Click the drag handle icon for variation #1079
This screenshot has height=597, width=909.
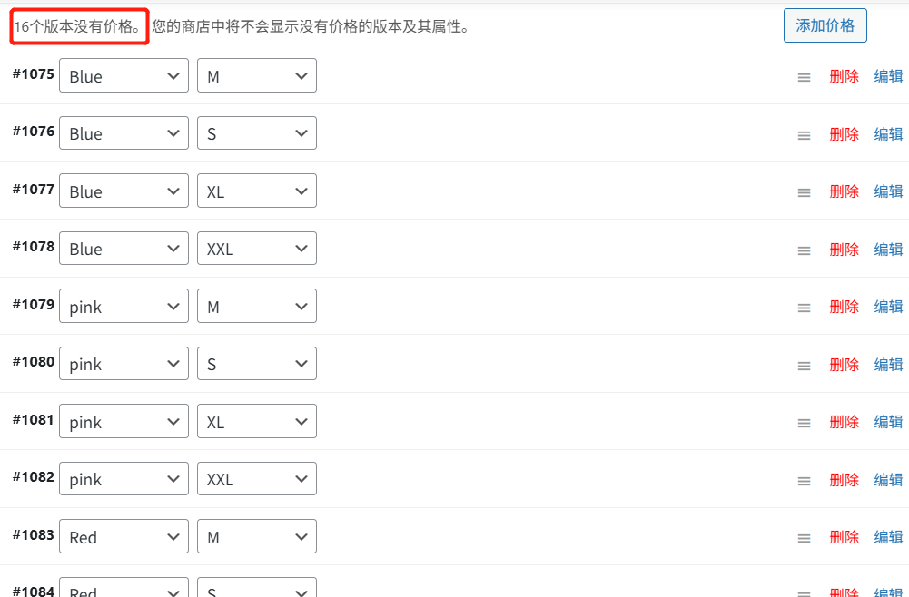[804, 307]
